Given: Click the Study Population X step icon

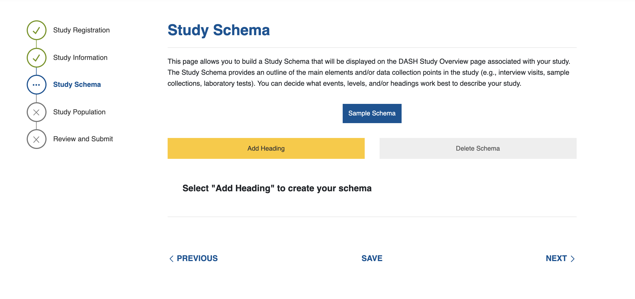Looking at the screenshot, I should pos(36,112).
